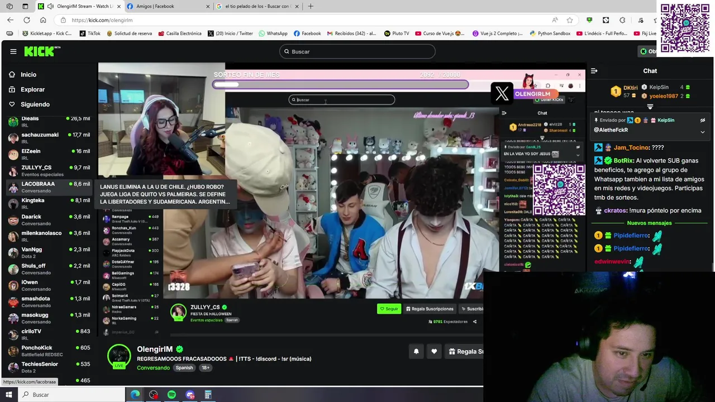Open the browser extensions puzzle icon
The image size is (715, 402).
point(622,20)
